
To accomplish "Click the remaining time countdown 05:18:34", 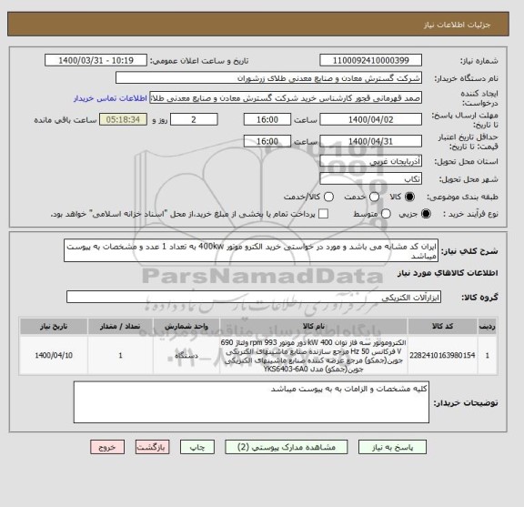I will pyautogui.click(x=124, y=119).
